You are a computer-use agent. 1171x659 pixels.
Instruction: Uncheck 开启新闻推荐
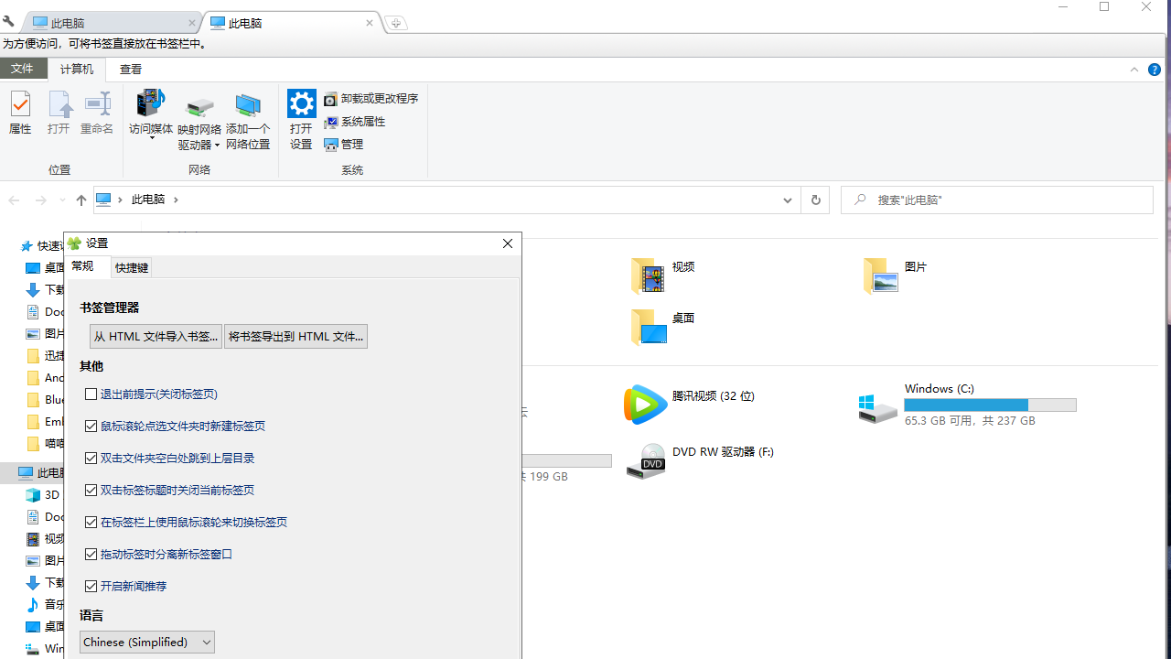91,586
